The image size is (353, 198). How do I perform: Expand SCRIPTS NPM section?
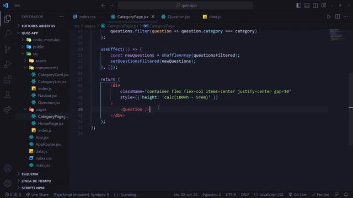[x=33, y=188]
